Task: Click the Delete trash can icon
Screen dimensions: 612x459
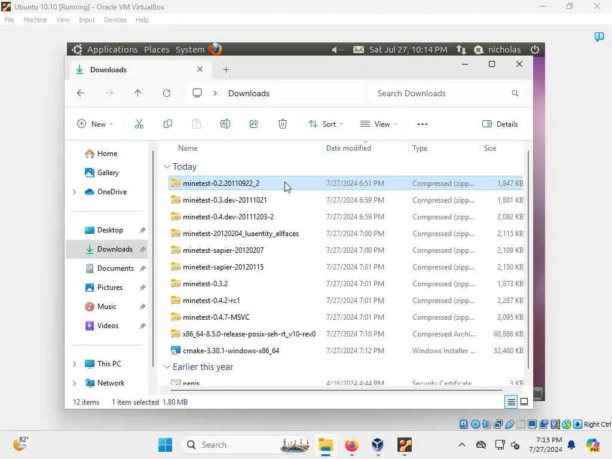Action: 283,124
